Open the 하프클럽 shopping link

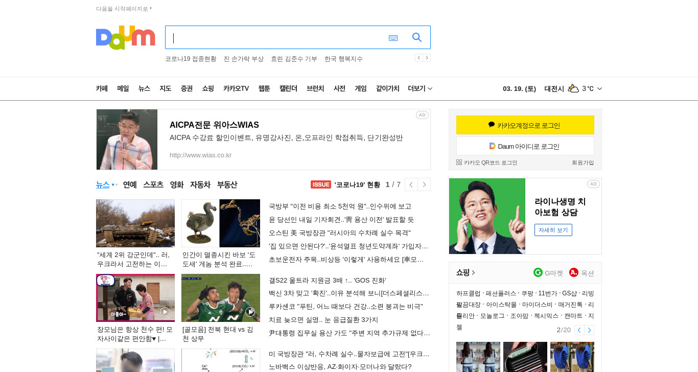[x=469, y=293]
